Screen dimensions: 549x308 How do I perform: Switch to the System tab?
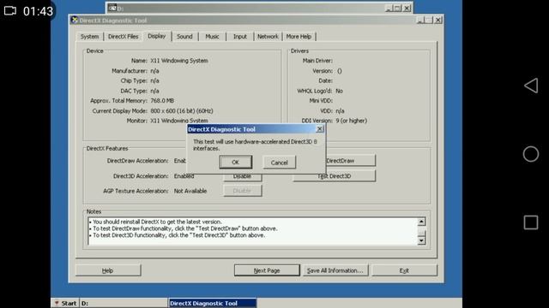coord(89,37)
